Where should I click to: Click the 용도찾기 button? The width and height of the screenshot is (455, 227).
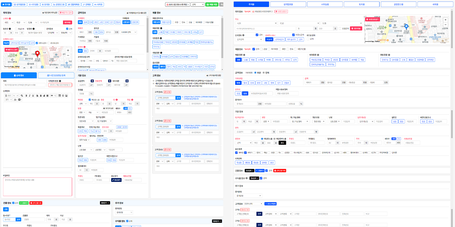pyautogui.click(x=116, y=180)
